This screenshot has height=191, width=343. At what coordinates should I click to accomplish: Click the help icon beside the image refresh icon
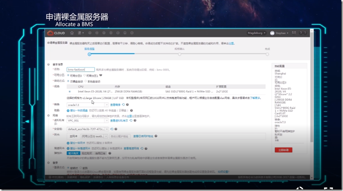pos(127,105)
